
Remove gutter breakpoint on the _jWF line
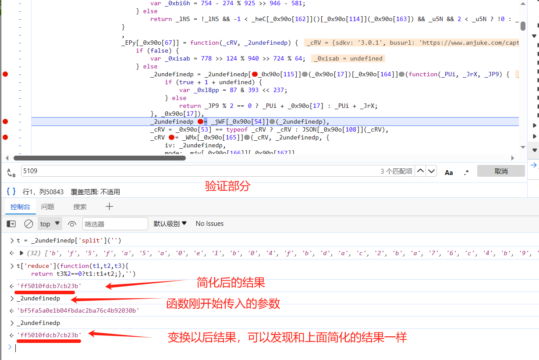[x=5, y=121]
